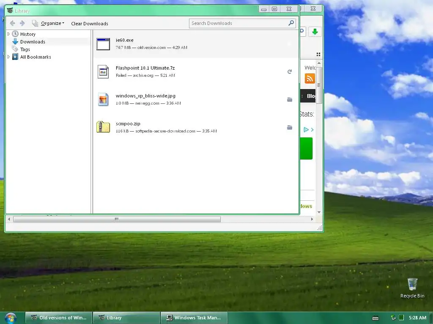Viewport: 433px width, 324px height.
Task: Maximize the Library window
Action: [x=274, y=9]
